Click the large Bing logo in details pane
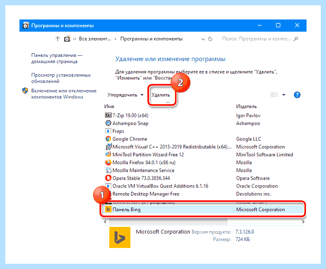This screenshot has height=269, width=326. click(120, 237)
